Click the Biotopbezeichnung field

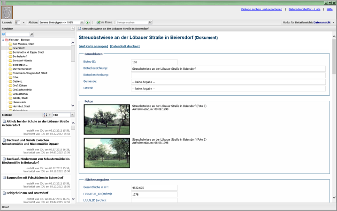[228, 68]
